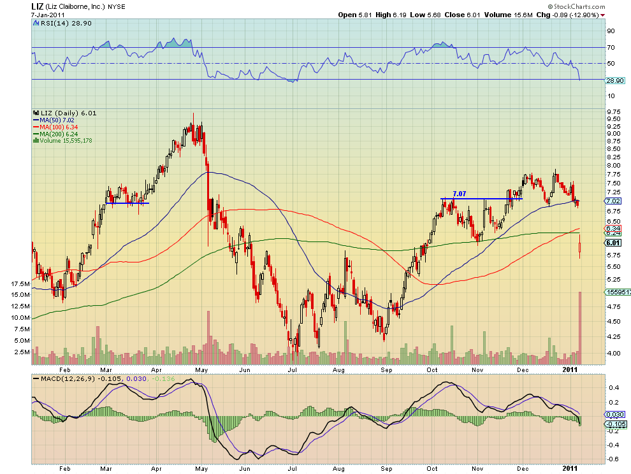Click the '2011' label on price chart axis
Viewport: 631px width, 474px height.
[x=570, y=370]
